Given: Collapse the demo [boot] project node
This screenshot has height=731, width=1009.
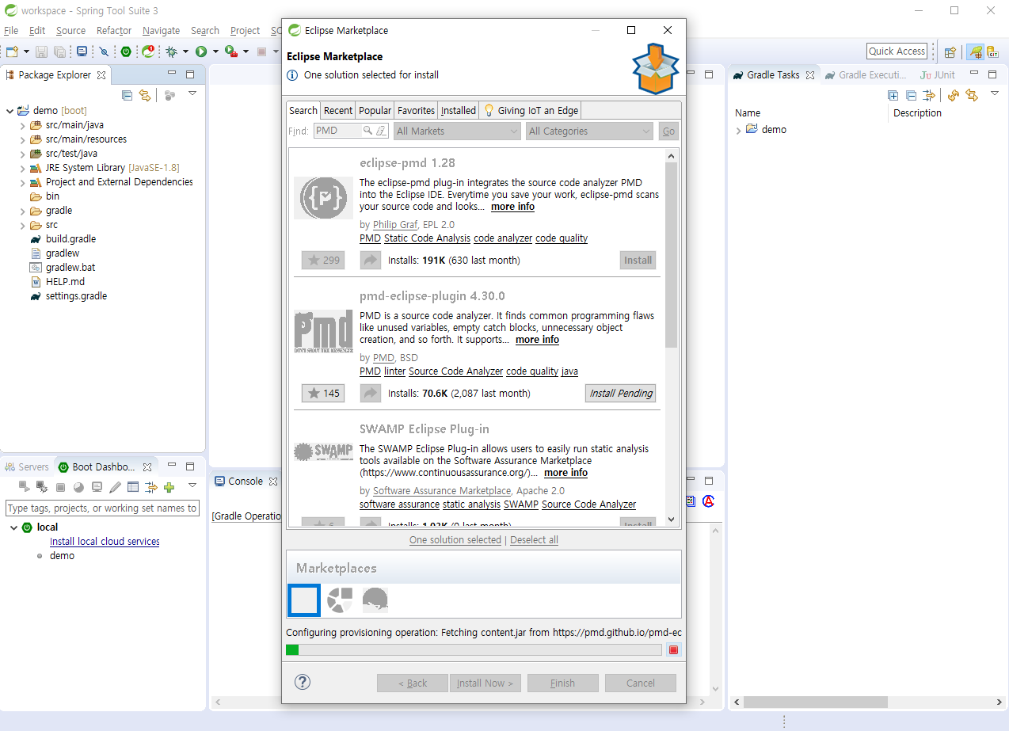Looking at the screenshot, I should point(10,111).
